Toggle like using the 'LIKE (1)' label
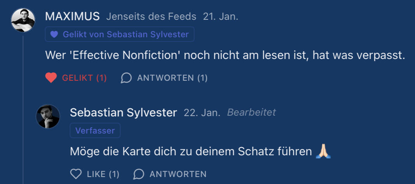Image resolution: width=415 pixels, height=184 pixels. tap(103, 174)
